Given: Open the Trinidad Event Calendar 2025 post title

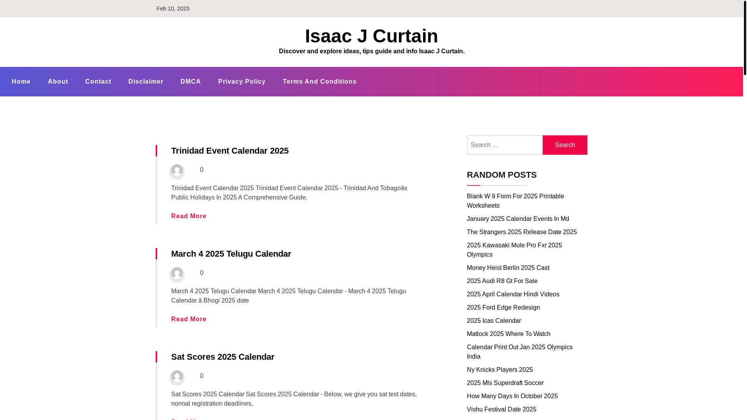Looking at the screenshot, I should 230,150.
